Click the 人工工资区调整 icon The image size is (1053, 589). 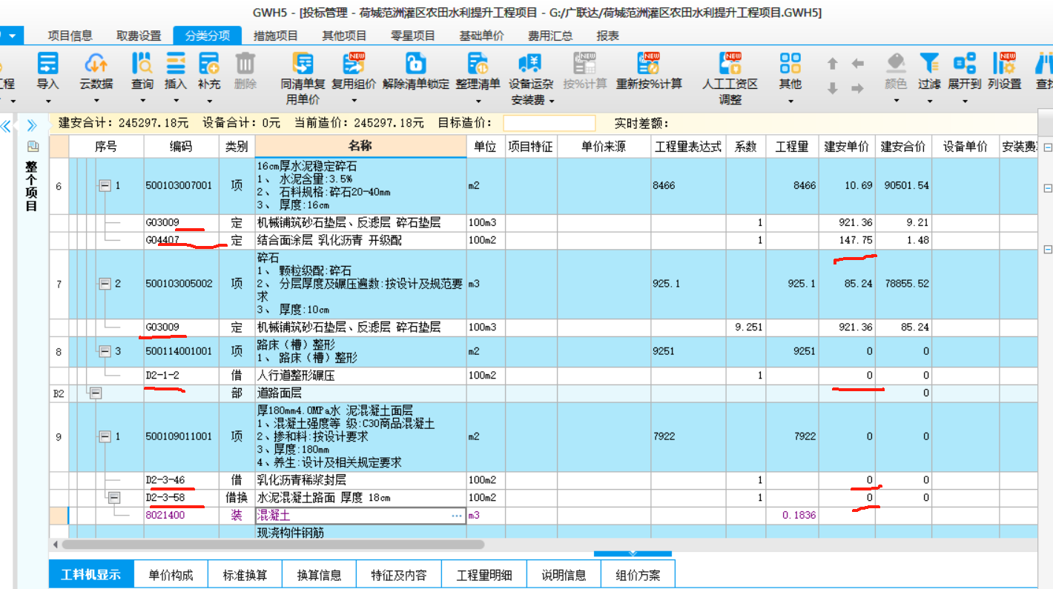730,63
